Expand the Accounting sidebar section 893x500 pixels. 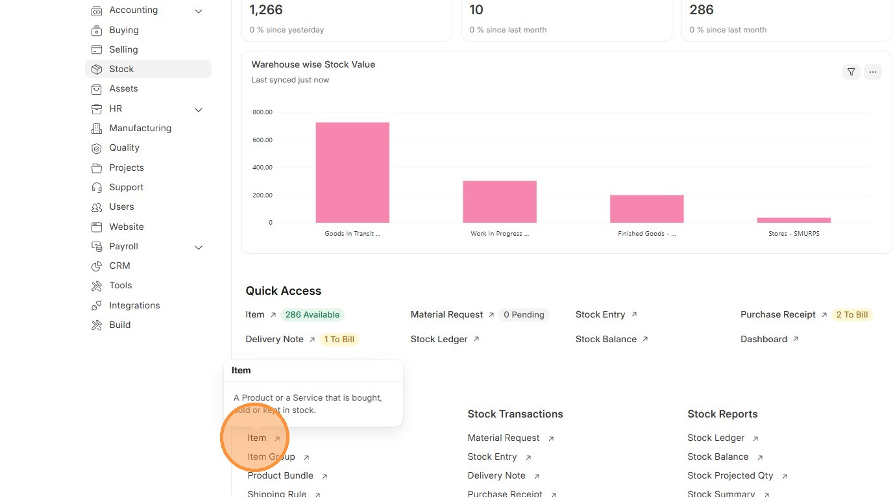199,11
